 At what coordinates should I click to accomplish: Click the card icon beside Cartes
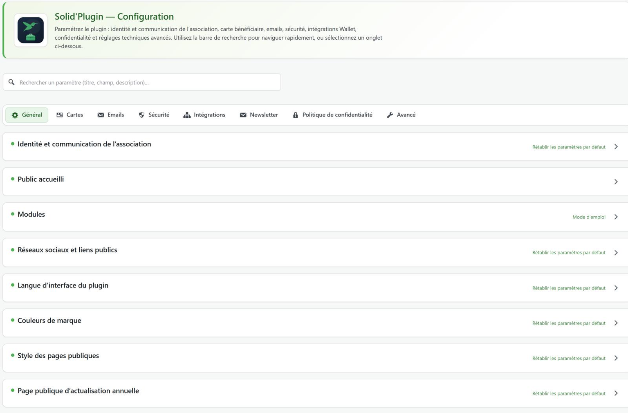coord(60,115)
